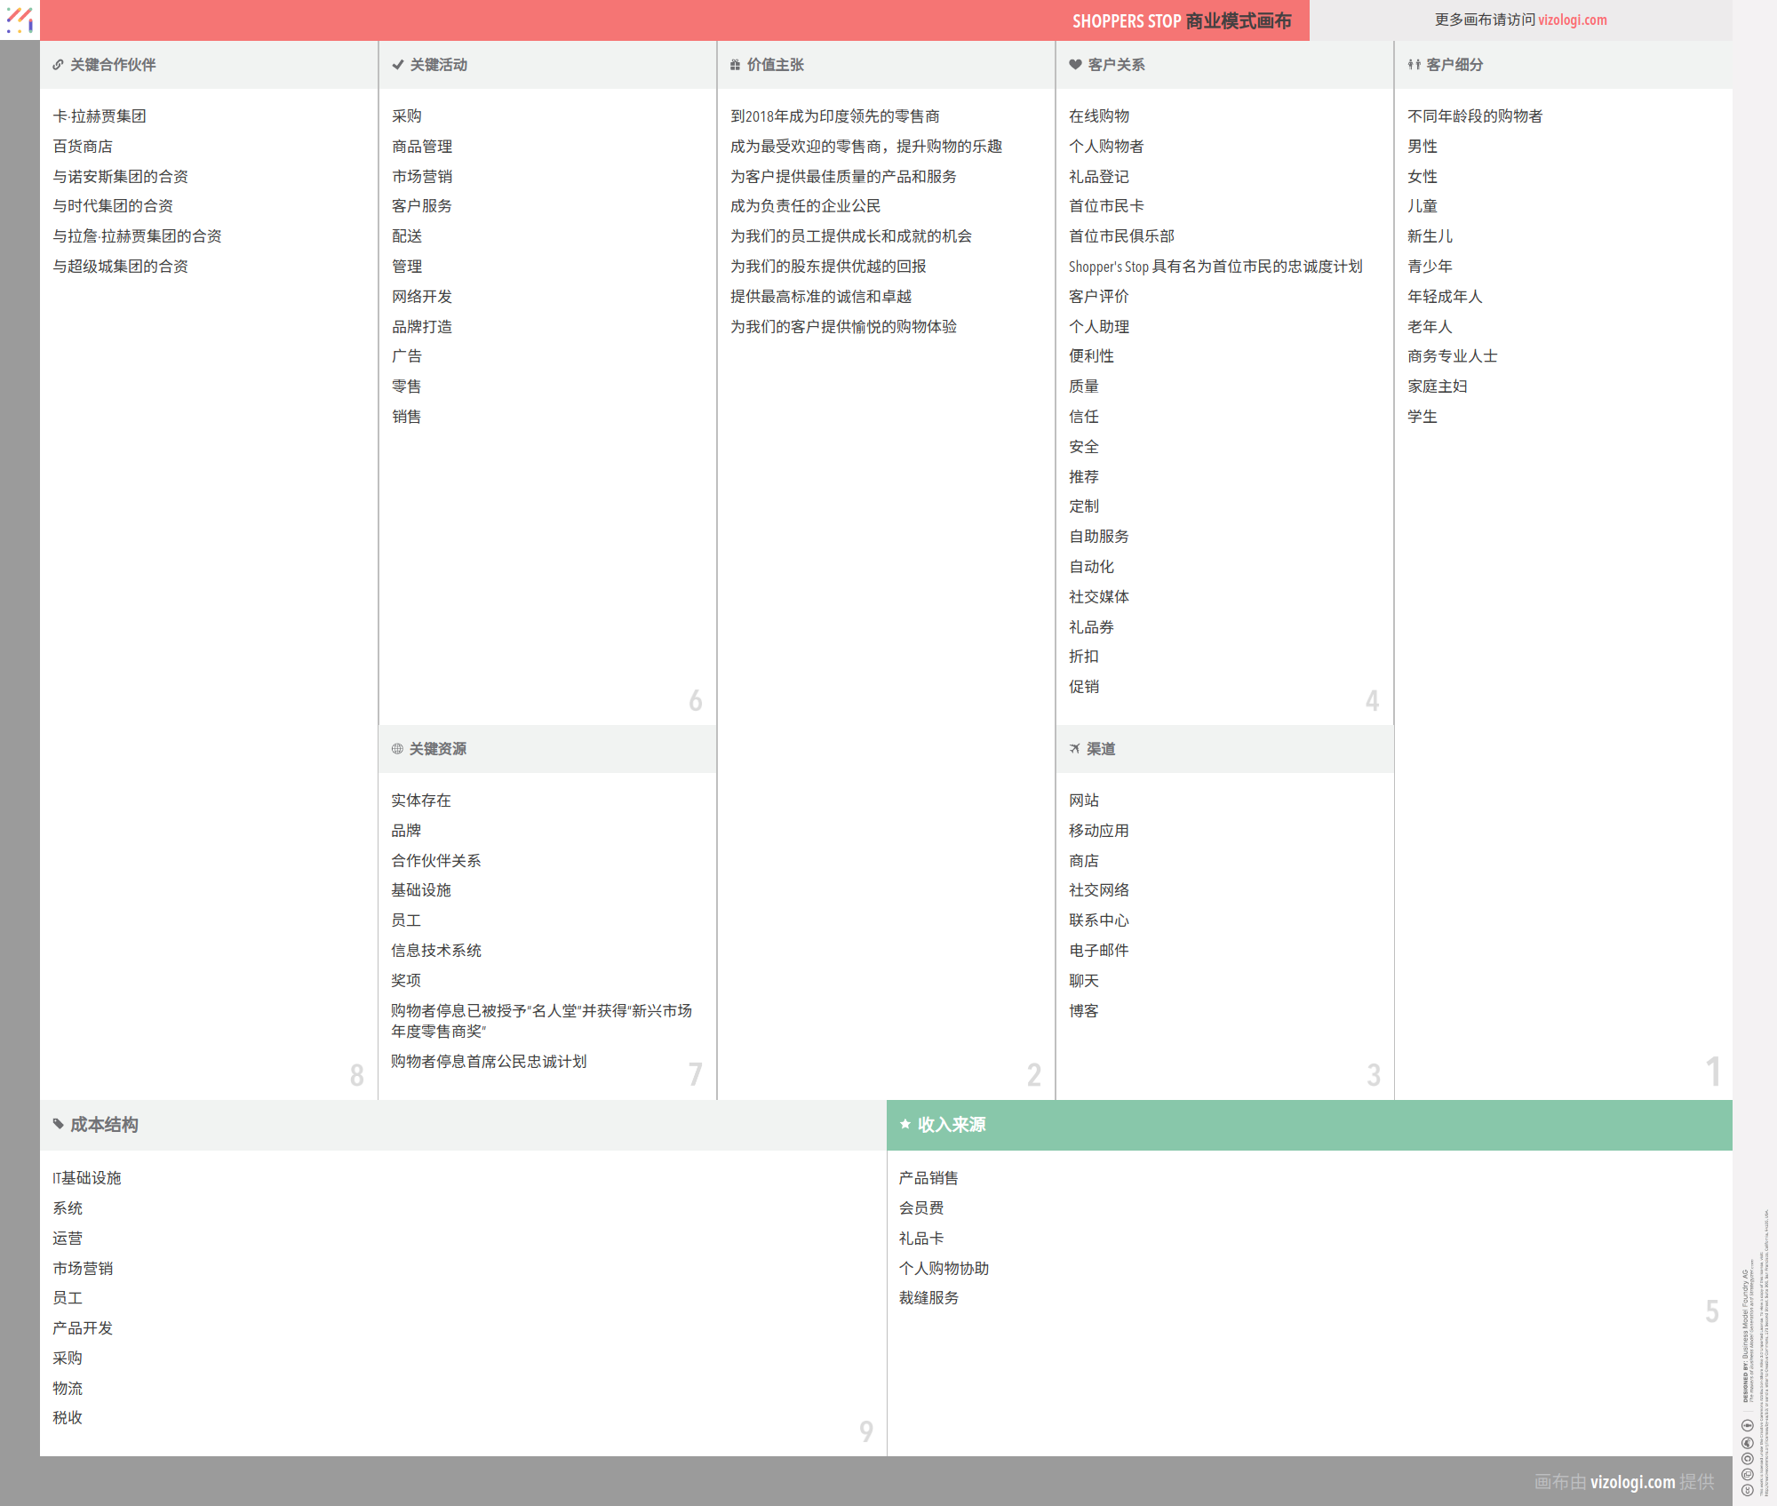Click the vizologi logo icon top-left
The height and width of the screenshot is (1506, 1777).
click(x=20, y=20)
